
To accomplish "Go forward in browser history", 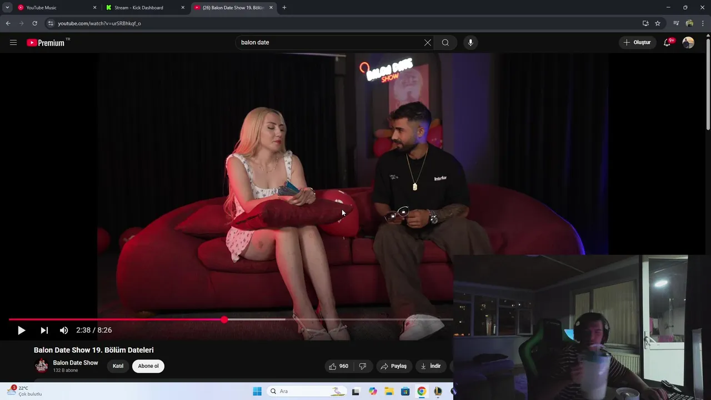I will 22,23.
